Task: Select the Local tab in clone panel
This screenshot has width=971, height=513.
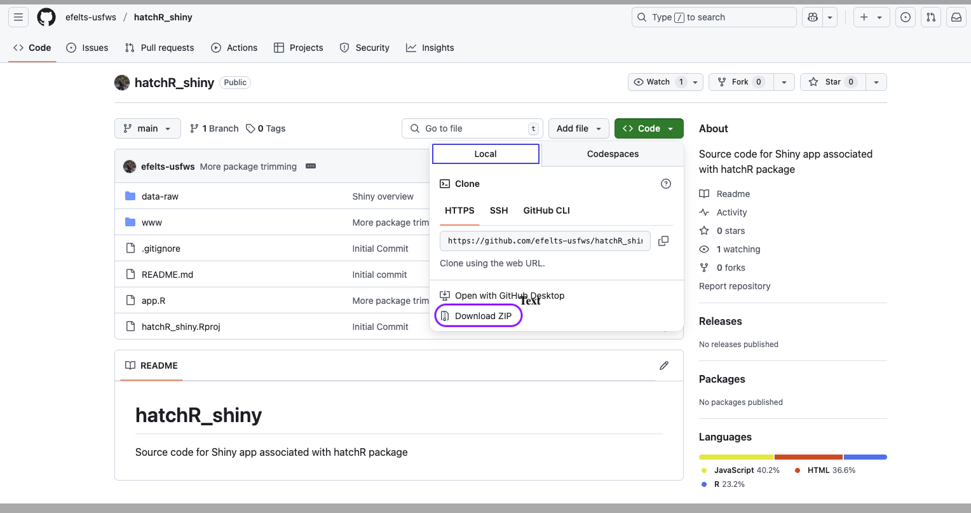Action: click(485, 154)
